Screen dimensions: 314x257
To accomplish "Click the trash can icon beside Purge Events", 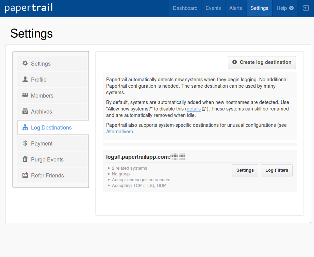I will (x=25, y=159).
